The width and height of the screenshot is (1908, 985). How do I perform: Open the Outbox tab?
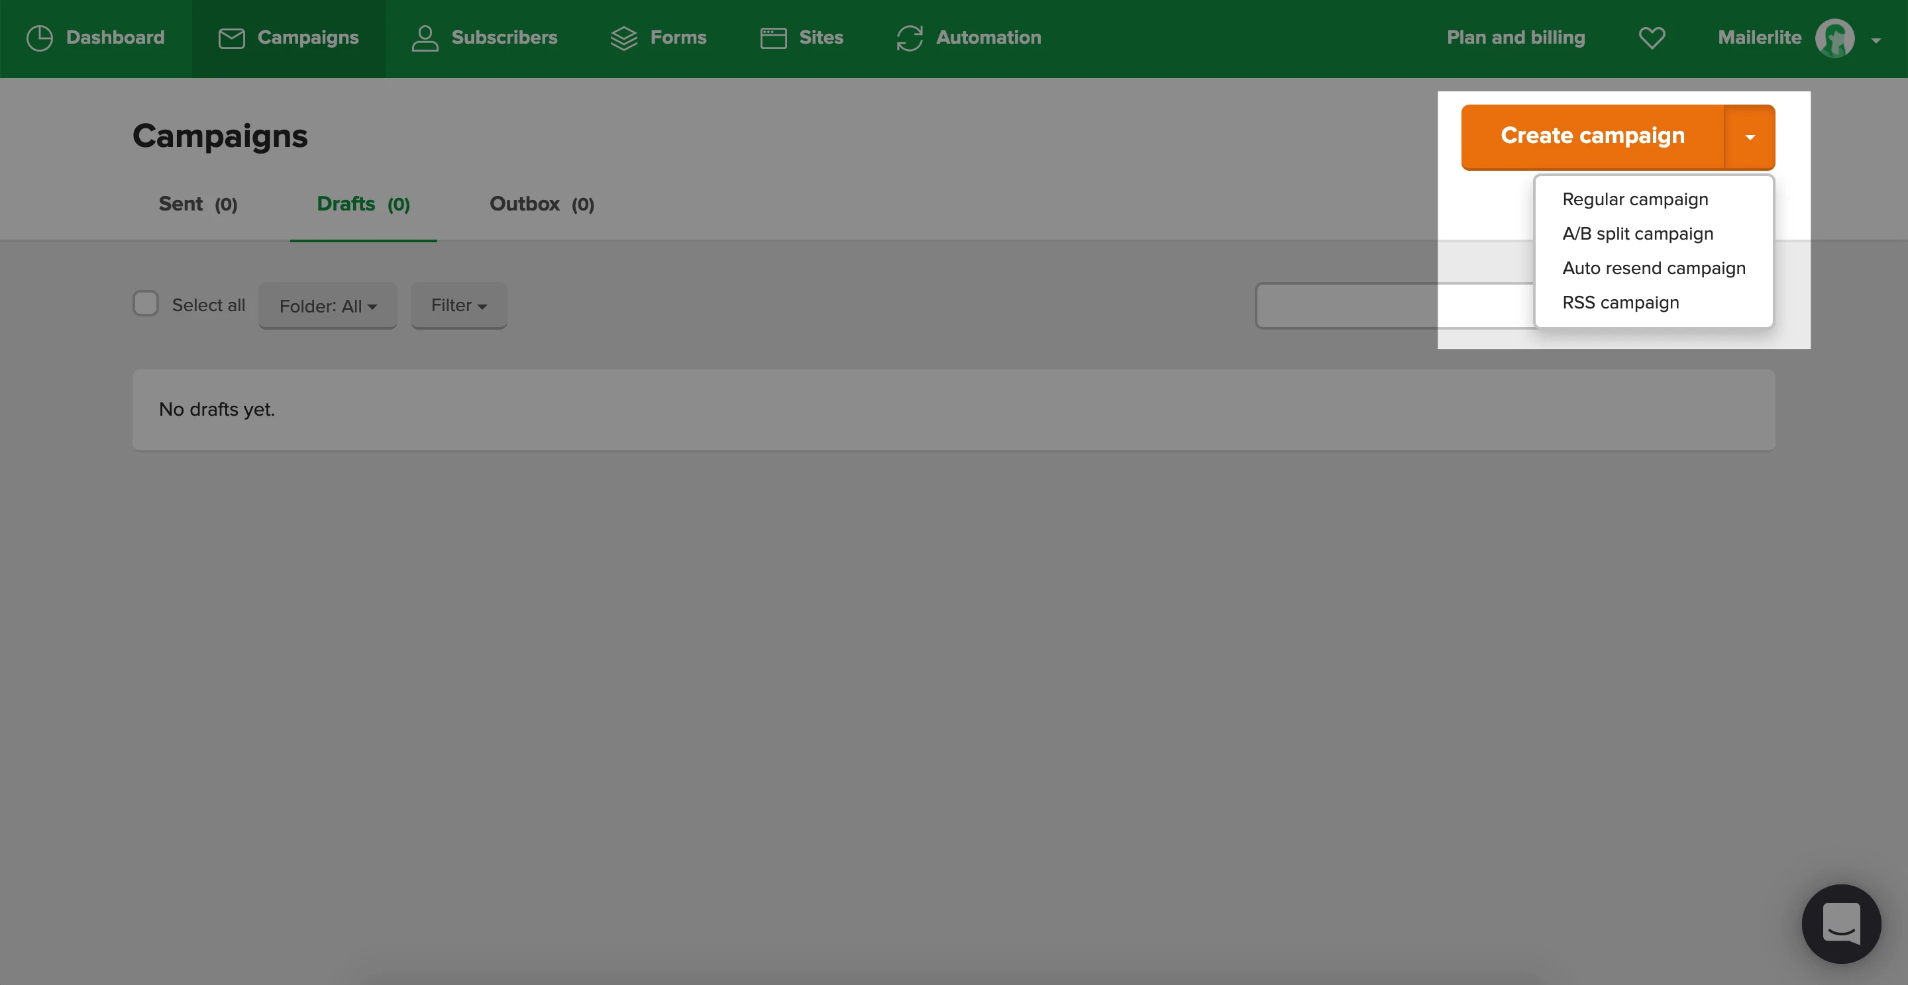click(x=541, y=205)
